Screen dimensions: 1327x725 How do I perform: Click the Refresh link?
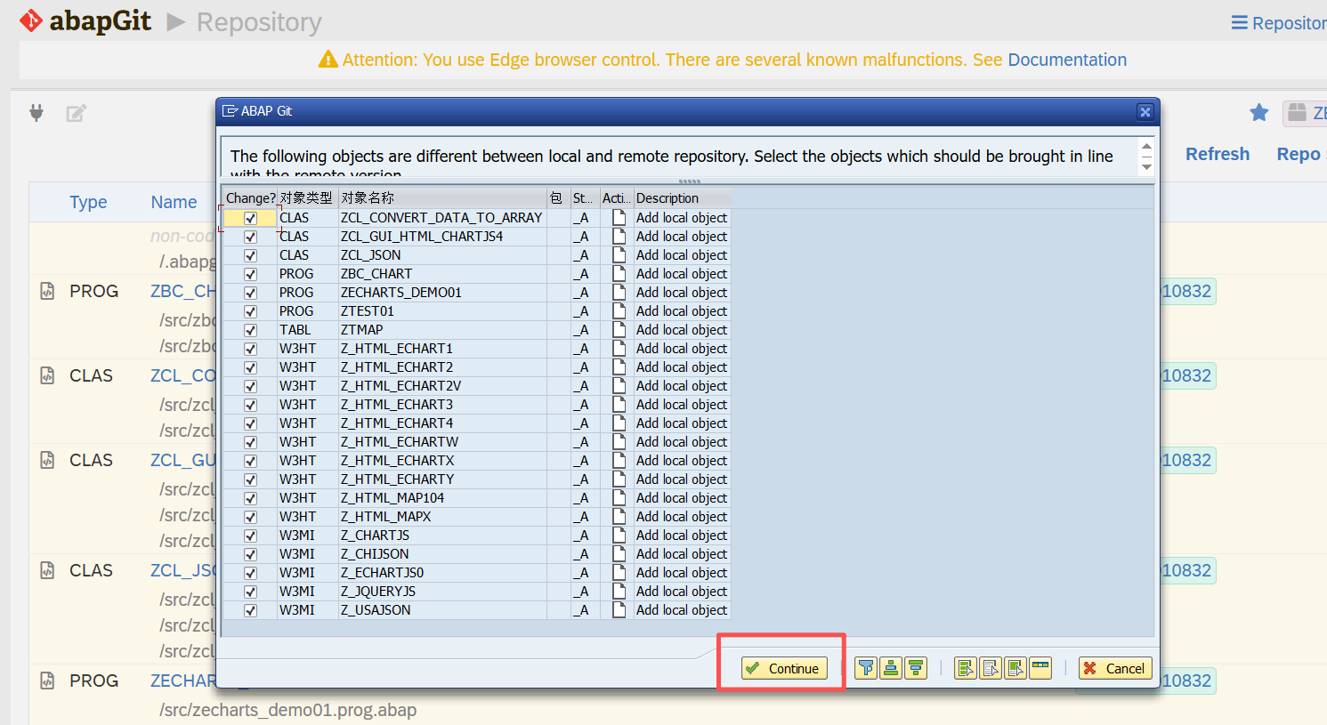(1218, 154)
